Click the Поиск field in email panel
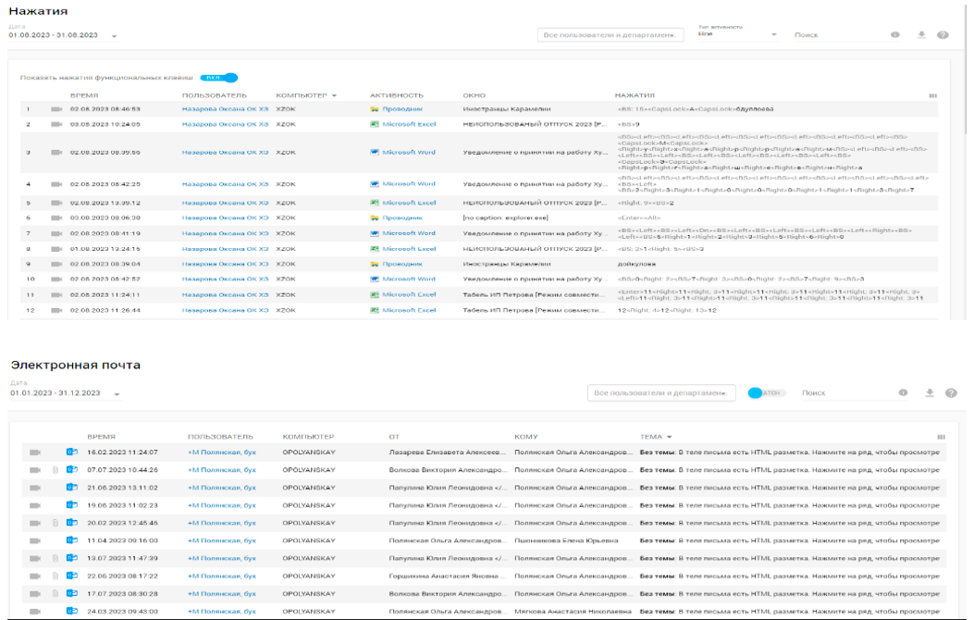The image size is (974, 620). [x=846, y=392]
